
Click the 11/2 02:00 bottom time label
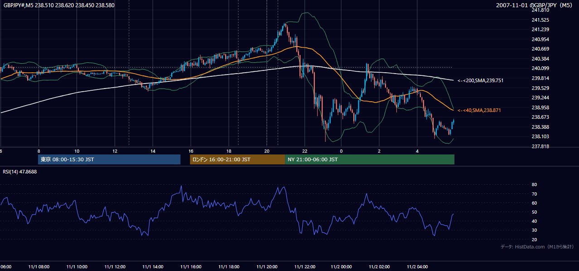tap(379, 266)
